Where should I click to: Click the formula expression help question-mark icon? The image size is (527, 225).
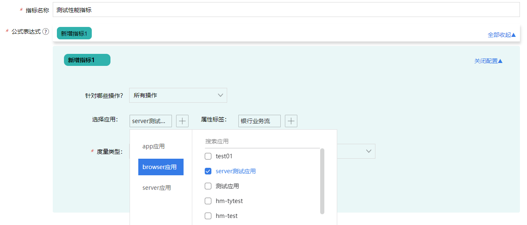[46, 31]
